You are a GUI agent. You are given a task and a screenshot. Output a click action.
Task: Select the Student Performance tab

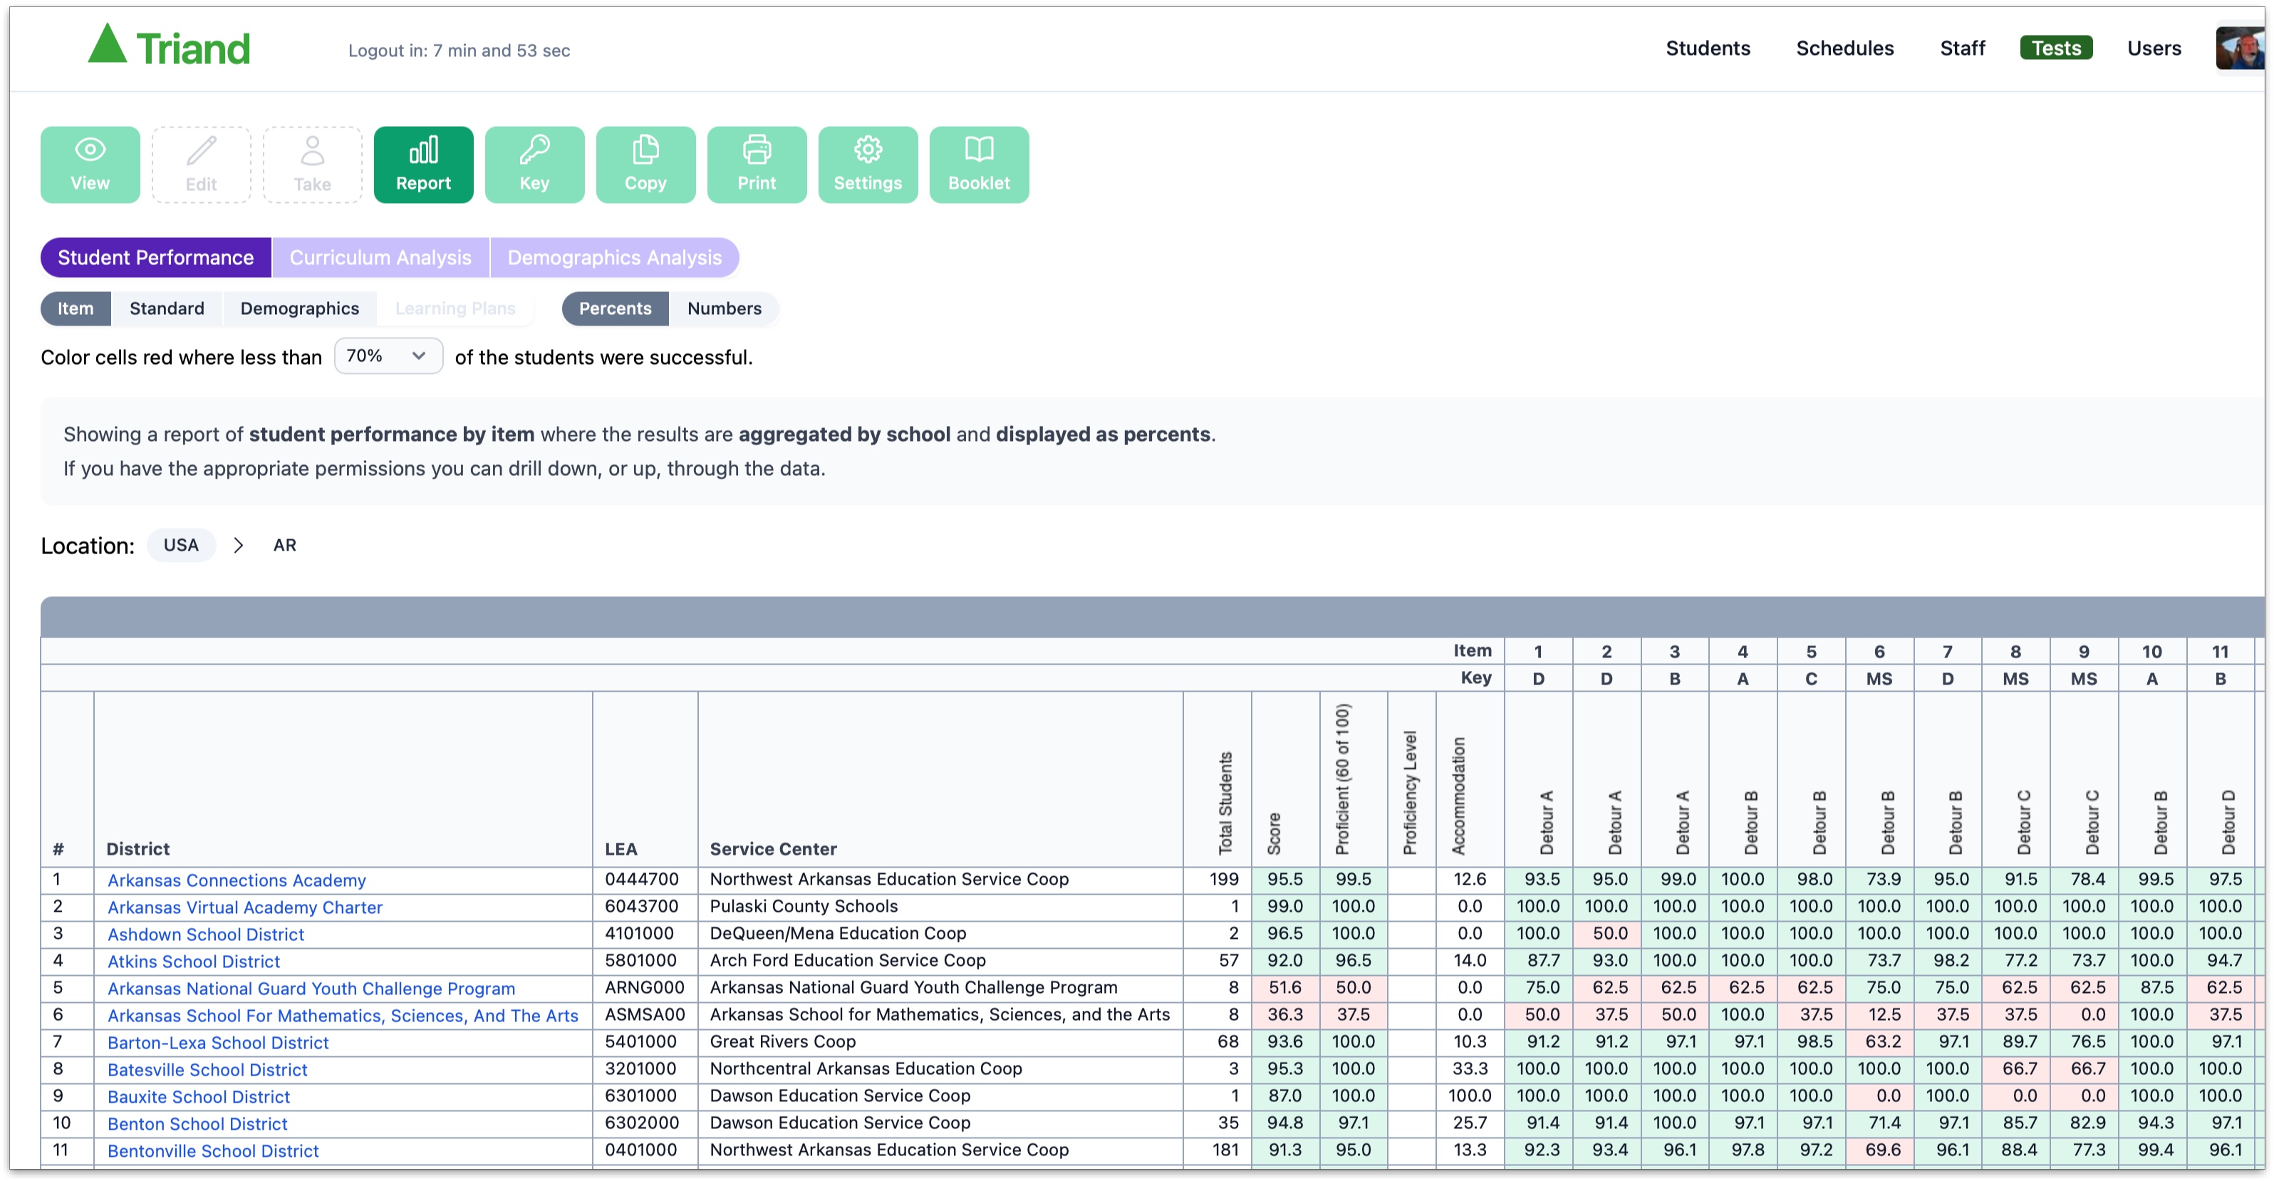pos(156,258)
